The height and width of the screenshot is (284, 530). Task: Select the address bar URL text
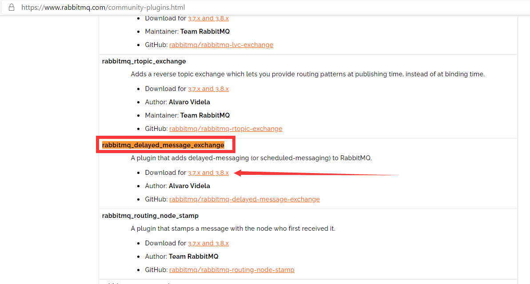tap(103, 7)
